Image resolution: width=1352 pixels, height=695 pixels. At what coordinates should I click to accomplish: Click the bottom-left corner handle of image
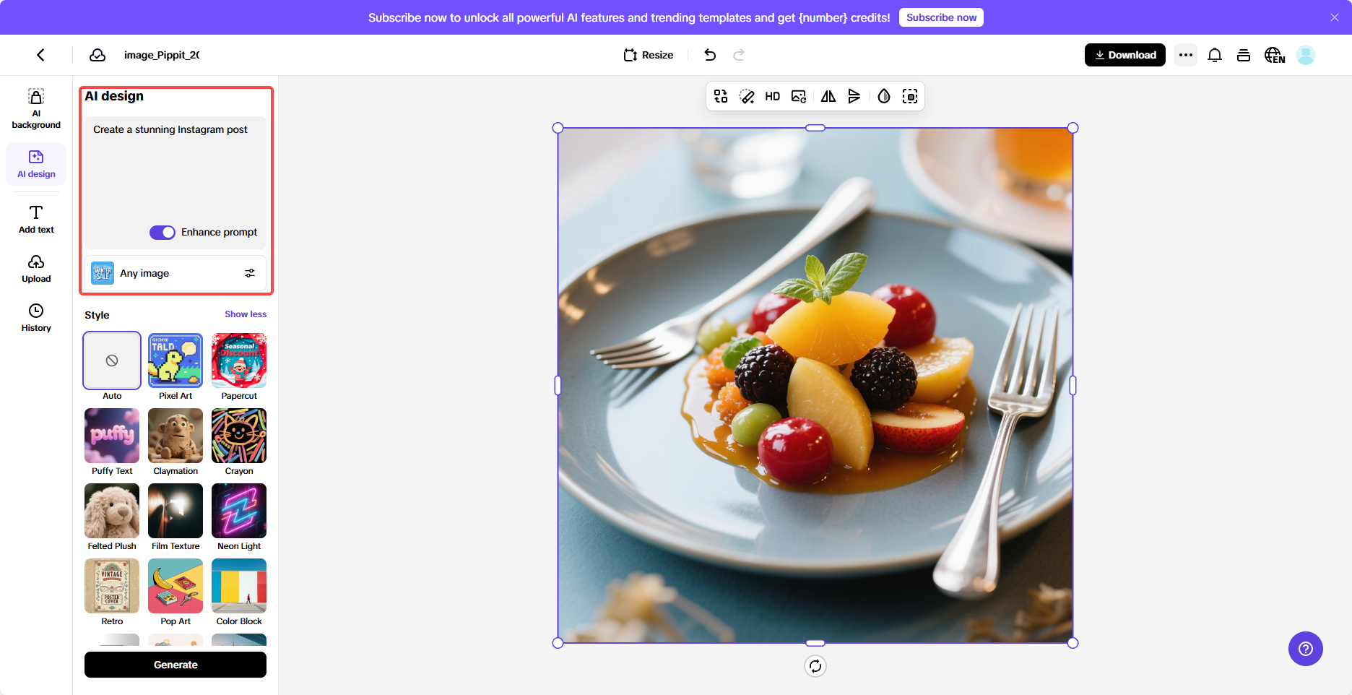(558, 643)
